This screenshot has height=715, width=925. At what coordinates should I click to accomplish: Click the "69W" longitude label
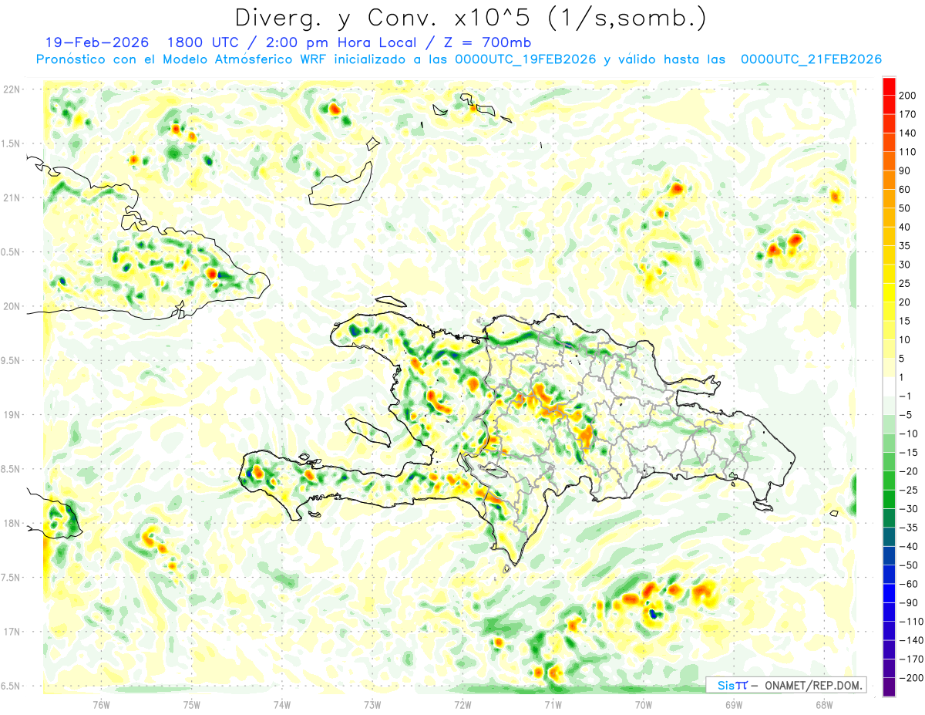pyautogui.click(x=733, y=704)
